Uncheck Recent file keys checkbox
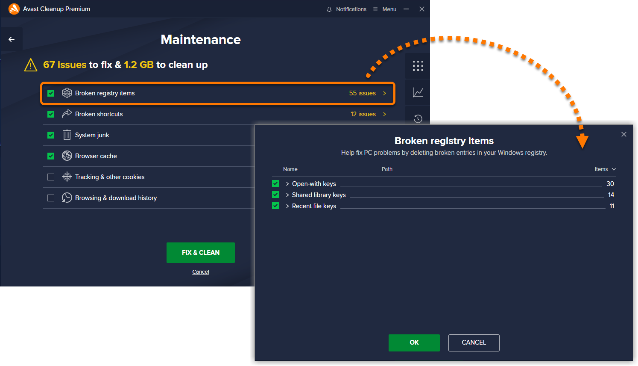Image resolution: width=638 pixels, height=366 pixels. [275, 206]
